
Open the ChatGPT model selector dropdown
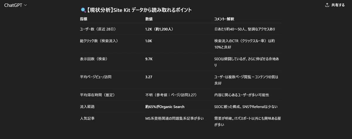click(x=16, y=5)
